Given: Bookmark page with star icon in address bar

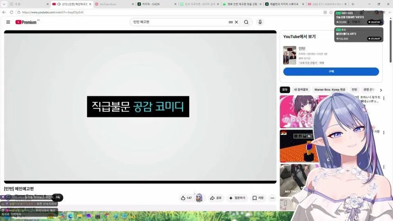Looking at the screenshot, I should (331, 12).
